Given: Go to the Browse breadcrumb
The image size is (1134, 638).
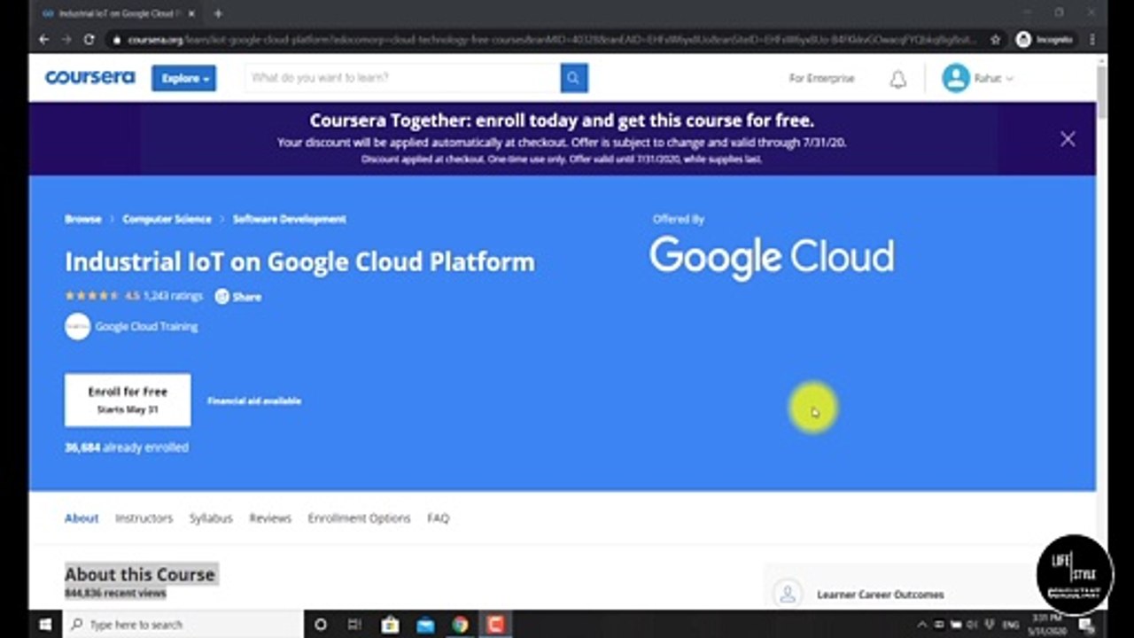Looking at the screenshot, I should pos(83,219).
